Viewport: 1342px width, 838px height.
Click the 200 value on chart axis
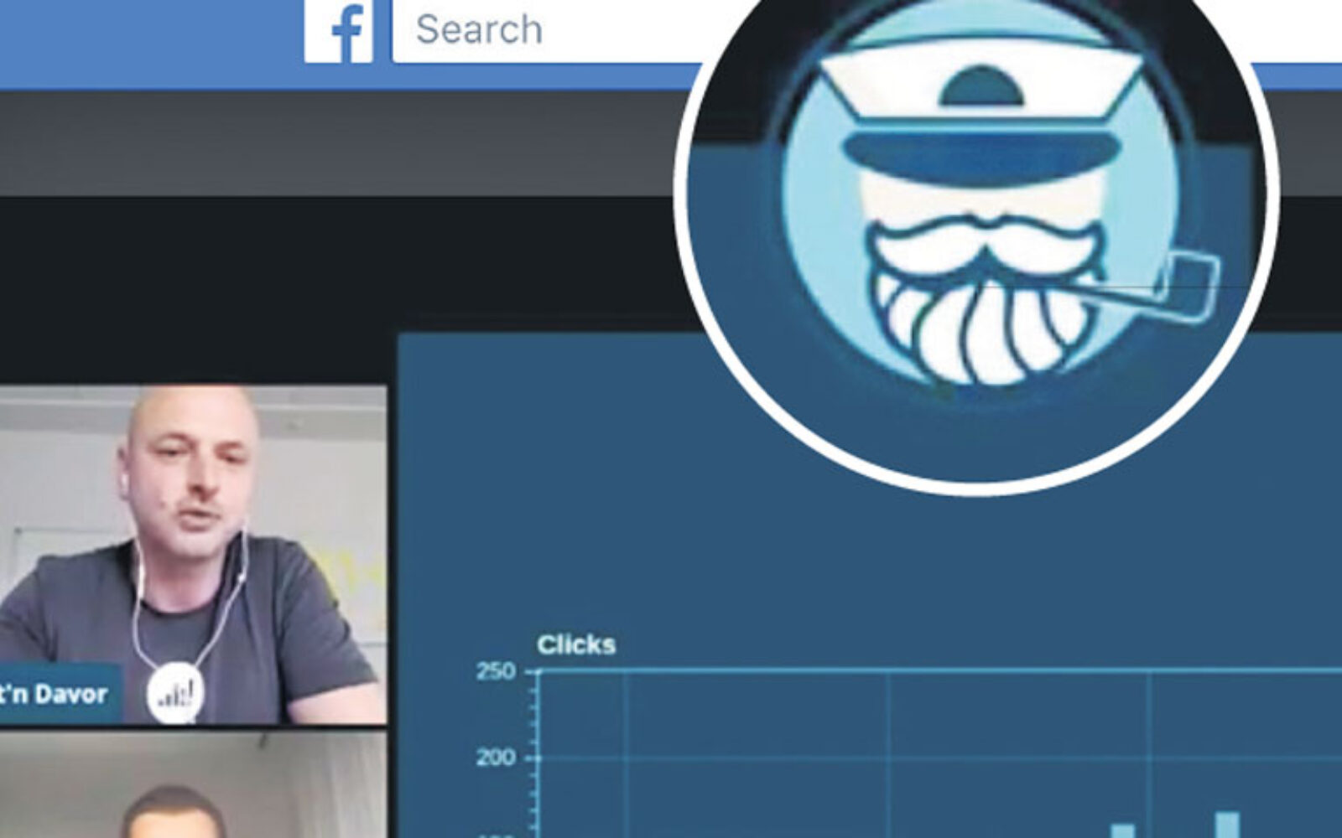[x=496, y=758]
